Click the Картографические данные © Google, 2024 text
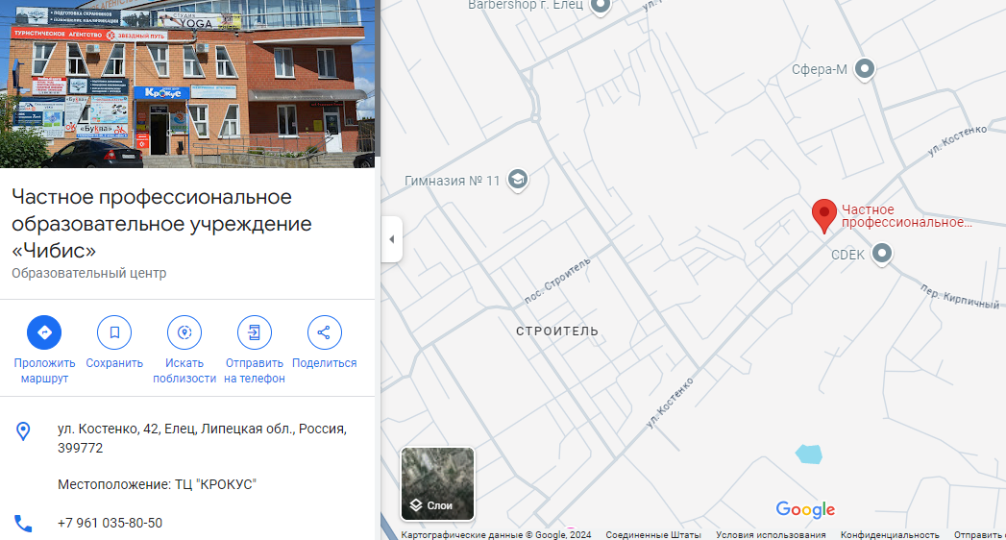Image resolution: width=1006 pixels, height=540 pixels. click(x=496, y=534)
